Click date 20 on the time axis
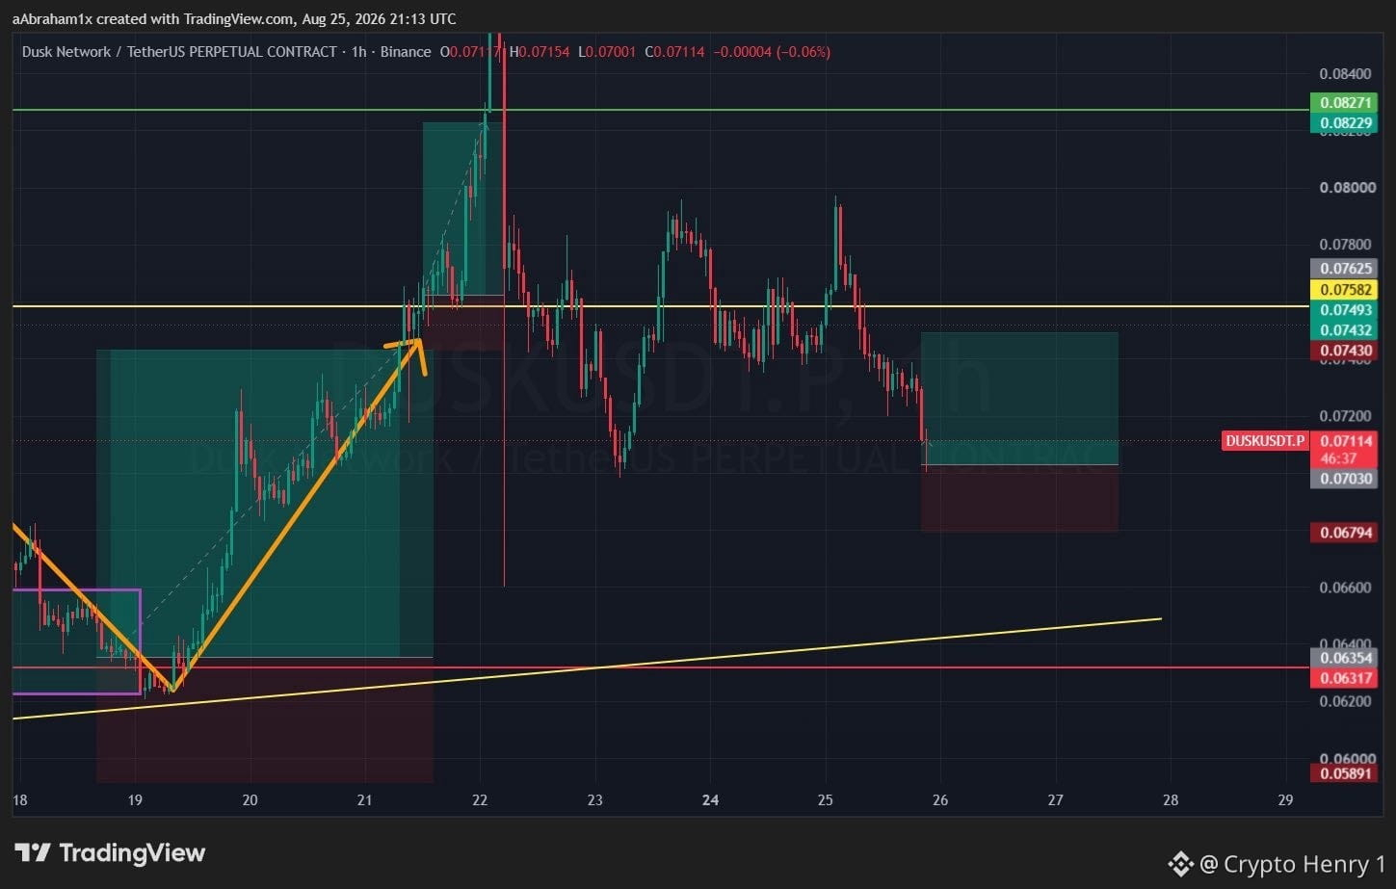This screenshot has width=1396, height=889. point(250,800)
